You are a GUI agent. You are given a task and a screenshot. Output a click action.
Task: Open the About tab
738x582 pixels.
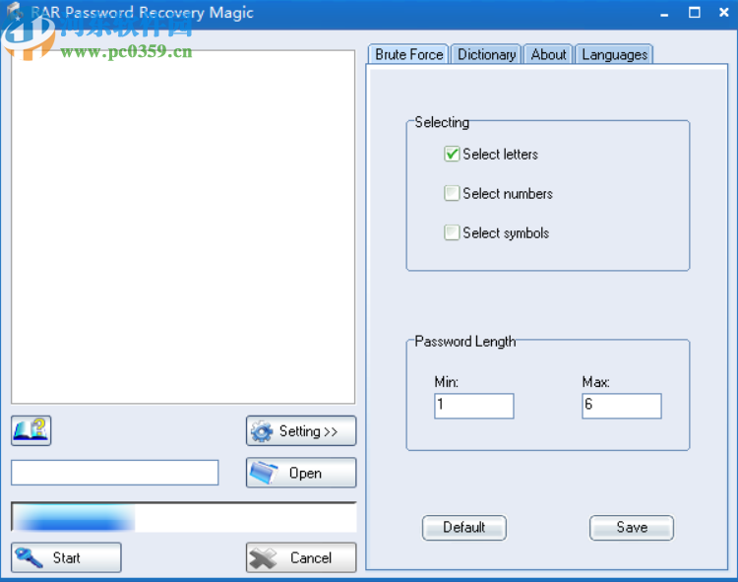(548, 54)
